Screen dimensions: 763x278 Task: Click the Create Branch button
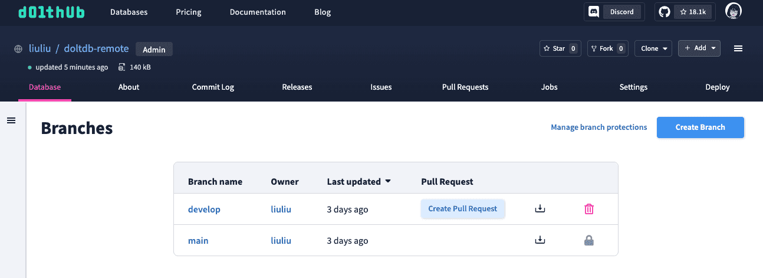tap(700, 127)
